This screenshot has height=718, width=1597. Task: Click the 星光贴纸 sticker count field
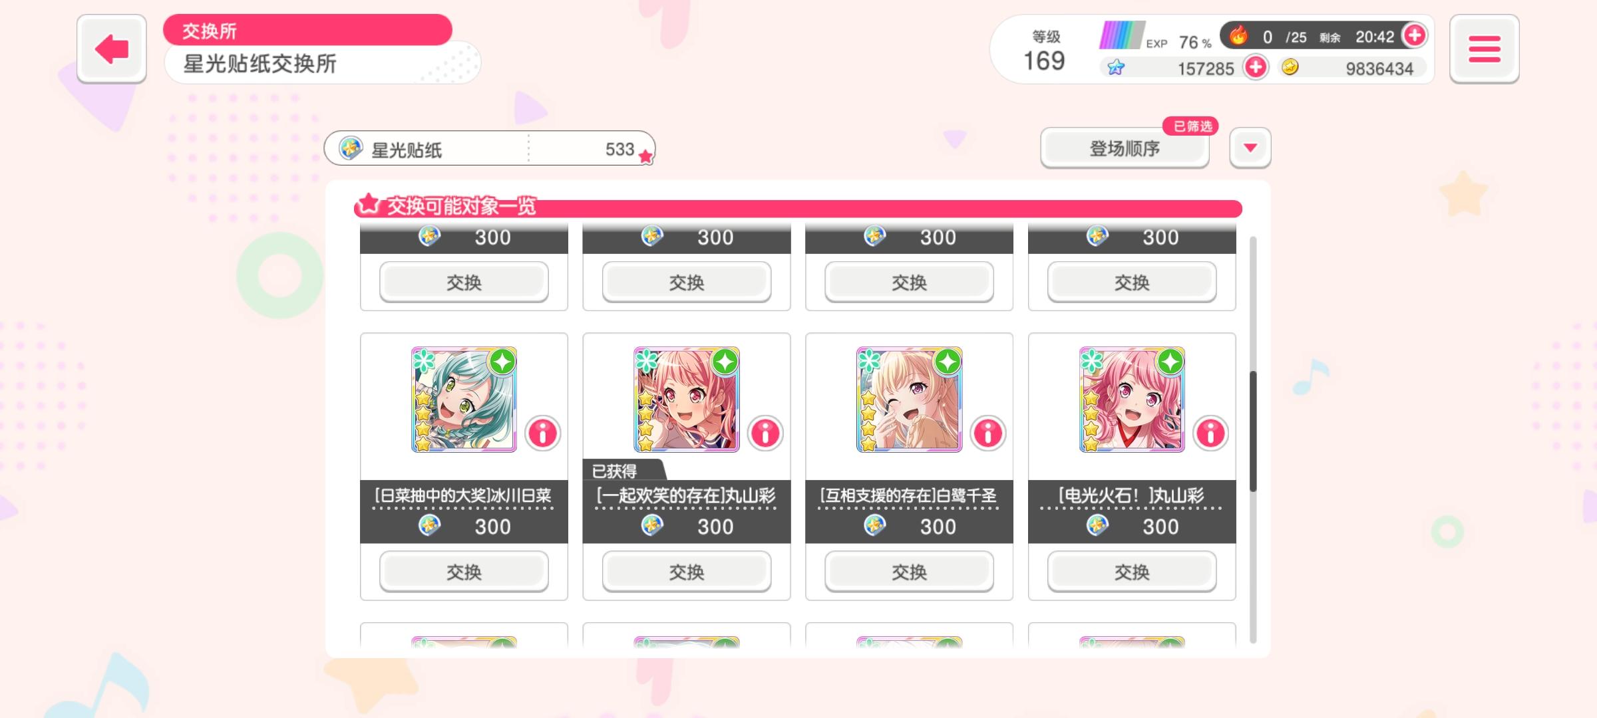(x=490, y=148)
